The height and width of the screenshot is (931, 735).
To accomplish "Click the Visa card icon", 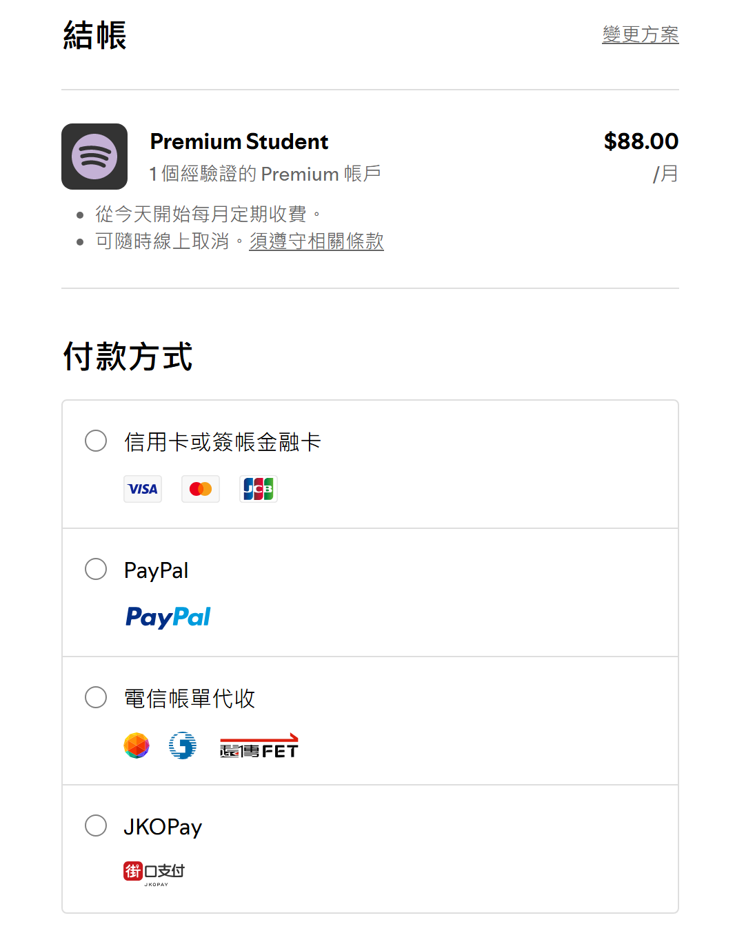I will (x=143, y=489).
